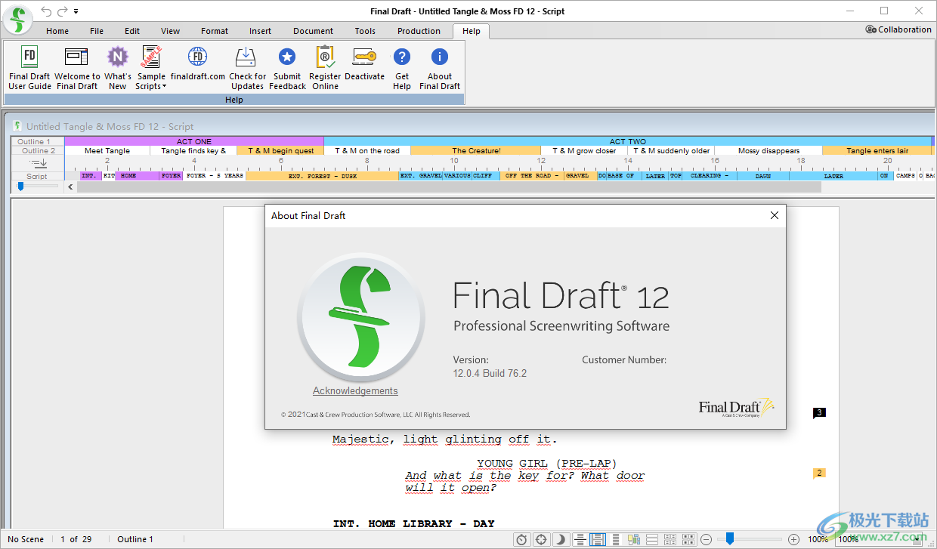Click the Outline 1 row label
Screen dimensions: 937x549
click(35, 141)
